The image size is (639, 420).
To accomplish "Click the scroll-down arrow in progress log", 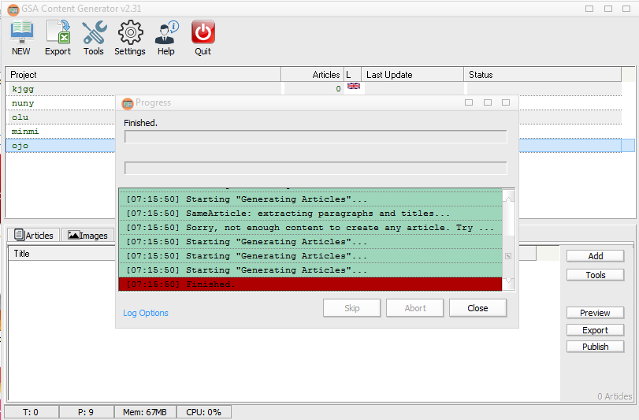I will pyautogui.click(x=508, y=282).
